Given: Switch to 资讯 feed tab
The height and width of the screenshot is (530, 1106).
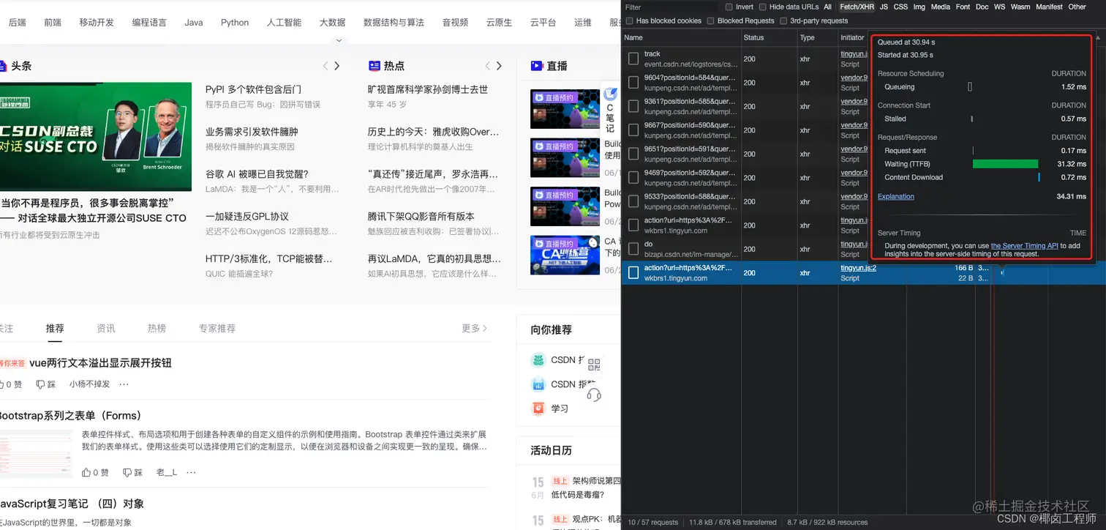Looking at the screenshot, I should tap(106, 329).
